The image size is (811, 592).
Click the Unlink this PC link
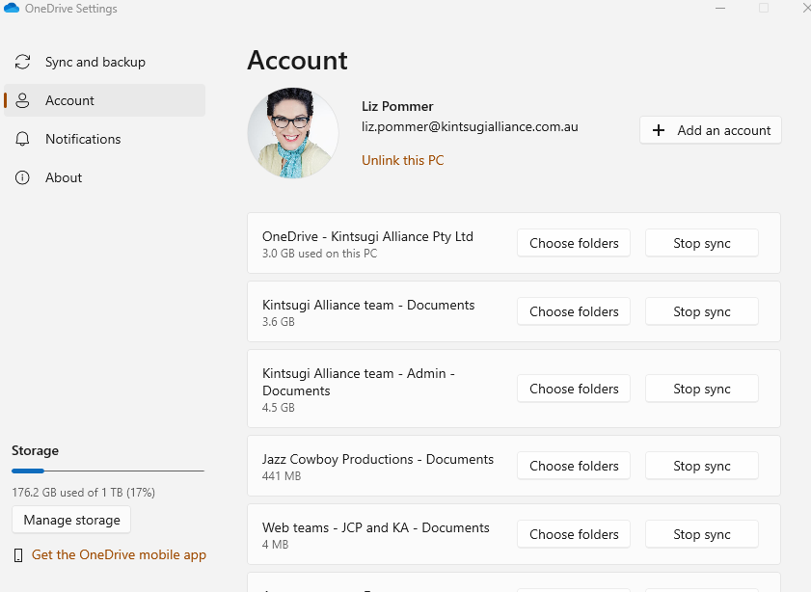[x=402, y=160]
